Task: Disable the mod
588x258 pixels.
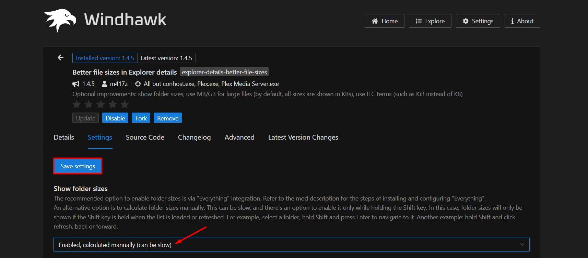Action: tap(115, 118)
